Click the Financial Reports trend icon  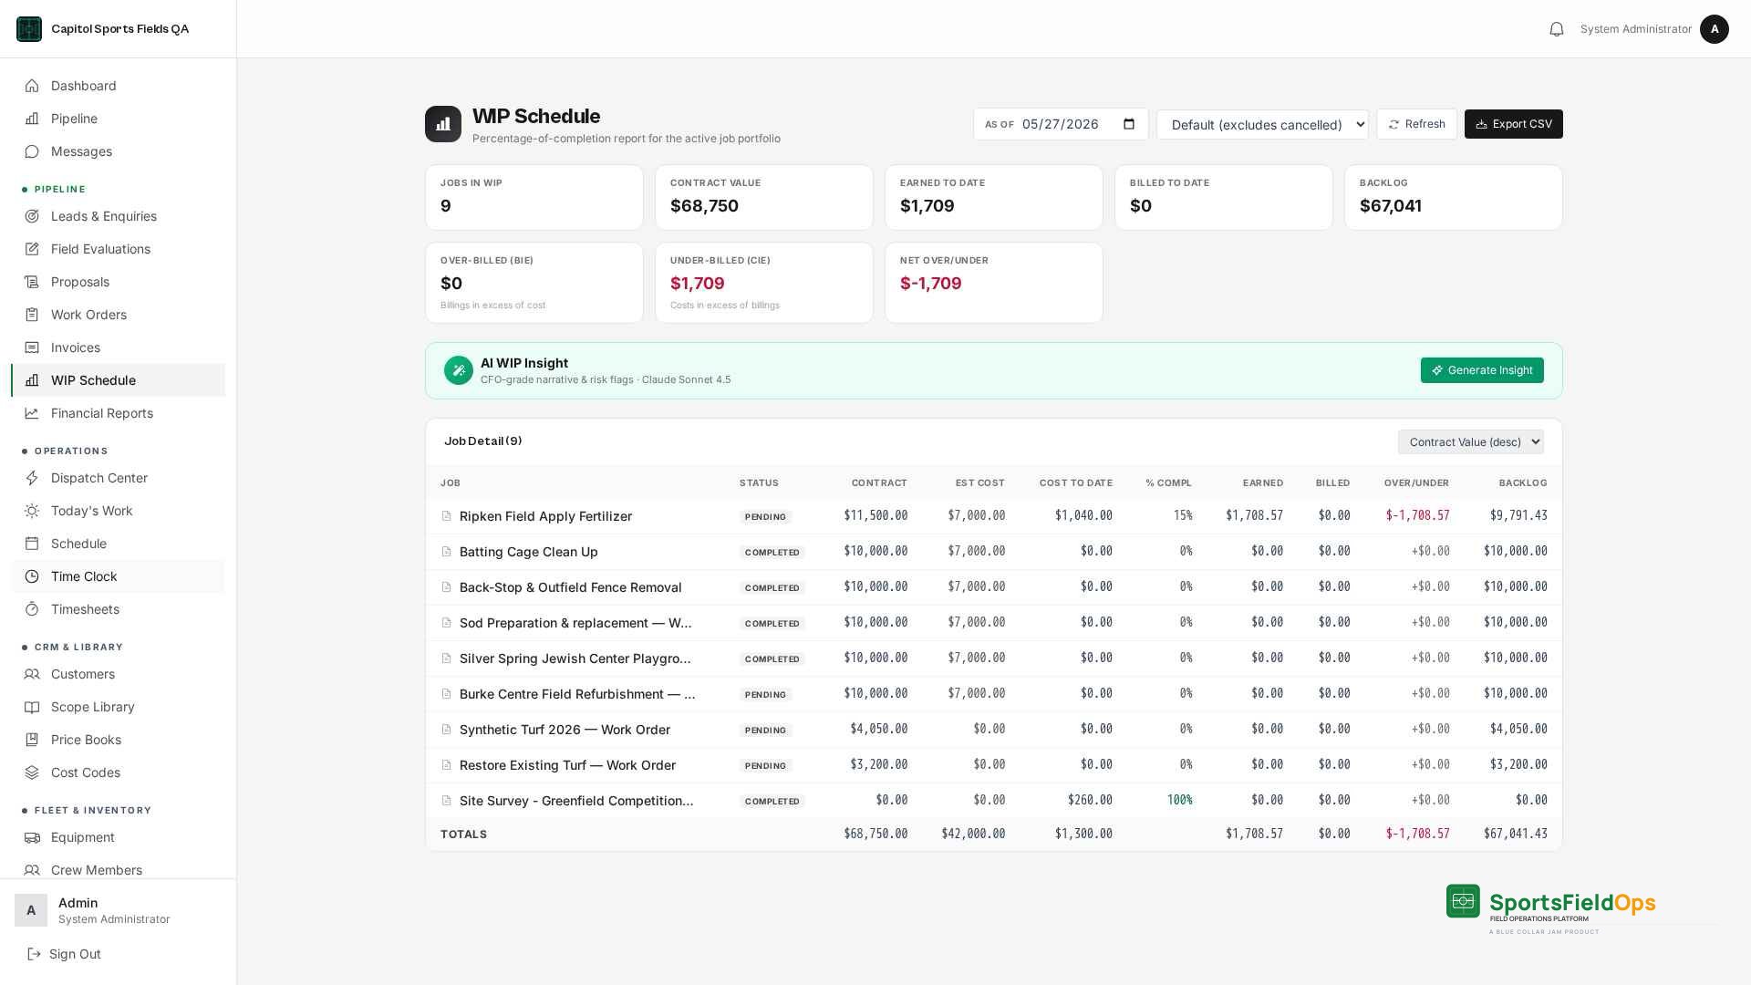[32, 413]
